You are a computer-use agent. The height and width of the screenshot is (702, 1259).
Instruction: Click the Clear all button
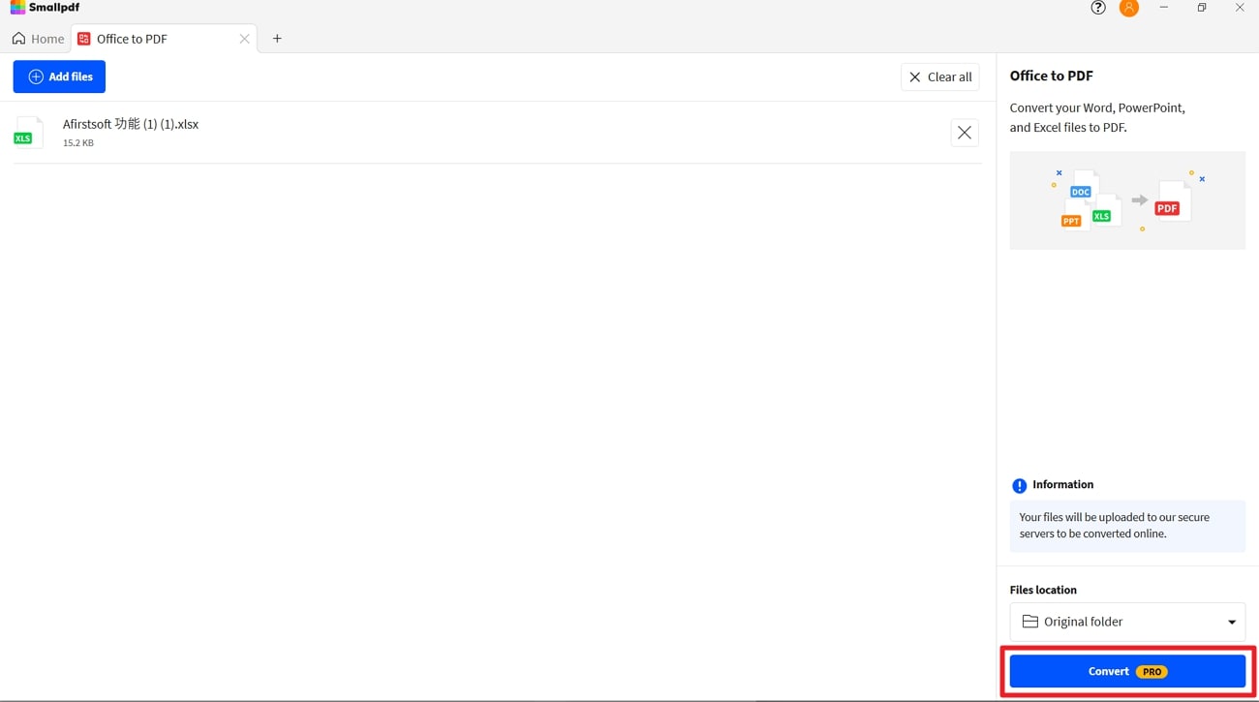939,76
